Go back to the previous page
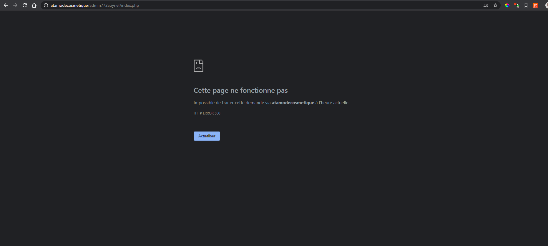 [x=6, y=5]
